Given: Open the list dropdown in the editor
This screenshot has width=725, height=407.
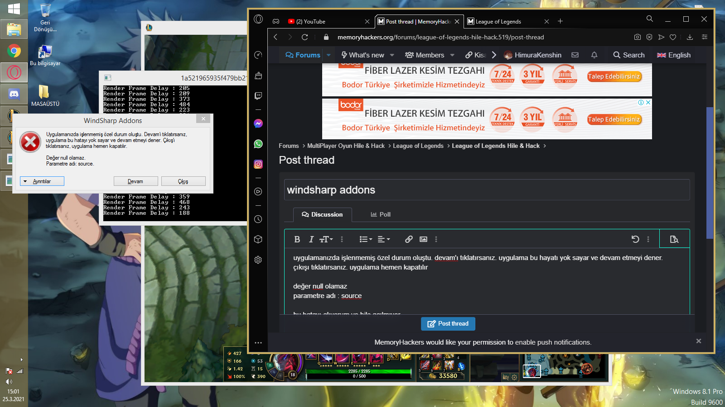Looking at the screenshot, I should (366, 239).
